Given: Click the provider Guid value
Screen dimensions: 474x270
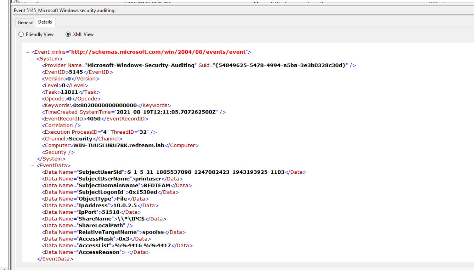Looking at the screenshot, I should tap(281, 65).
